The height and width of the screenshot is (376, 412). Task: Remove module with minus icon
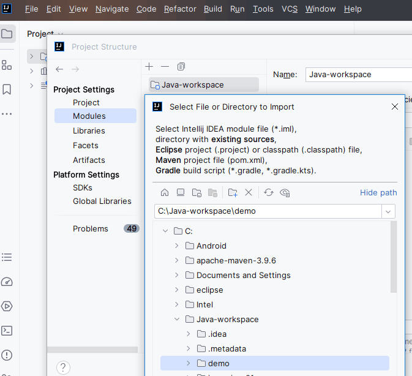click(x=165, y=67)
